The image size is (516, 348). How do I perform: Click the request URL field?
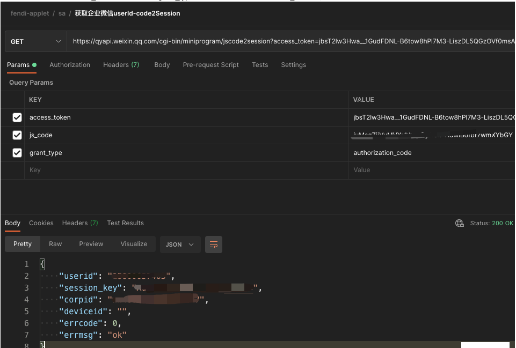(x=291, y=41)
